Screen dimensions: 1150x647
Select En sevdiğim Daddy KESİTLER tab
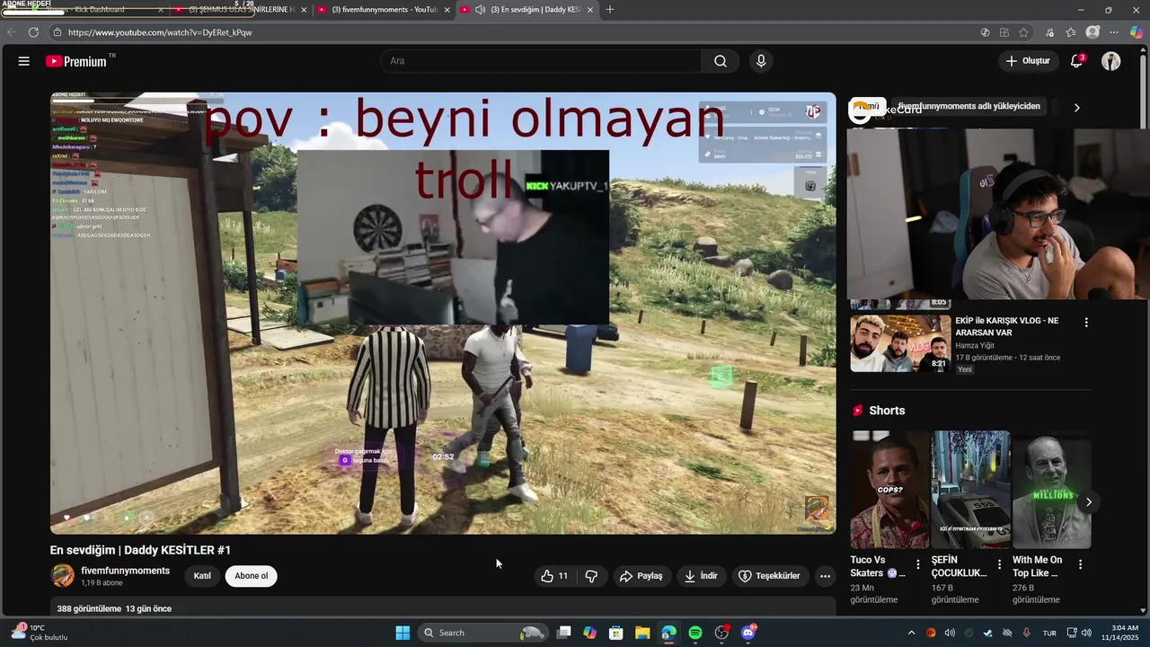[x=527, y=10]
